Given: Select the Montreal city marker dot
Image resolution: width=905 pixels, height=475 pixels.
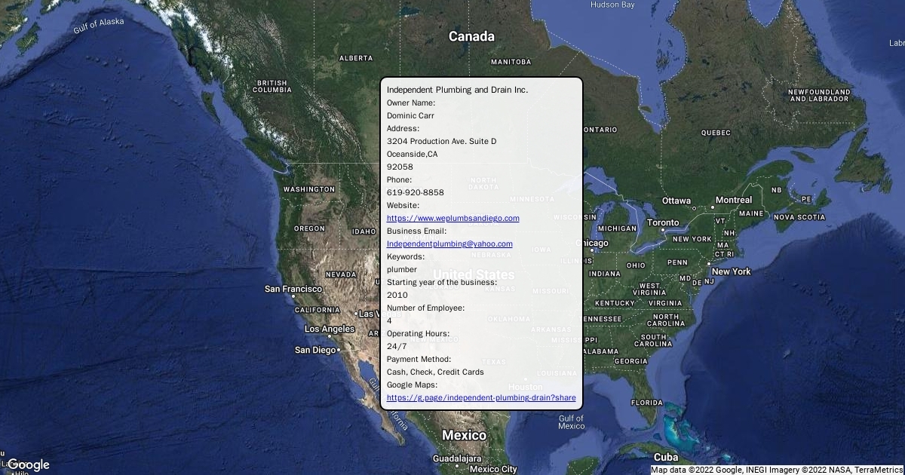Looking at the screenshot, I should [x=713, y=207].
